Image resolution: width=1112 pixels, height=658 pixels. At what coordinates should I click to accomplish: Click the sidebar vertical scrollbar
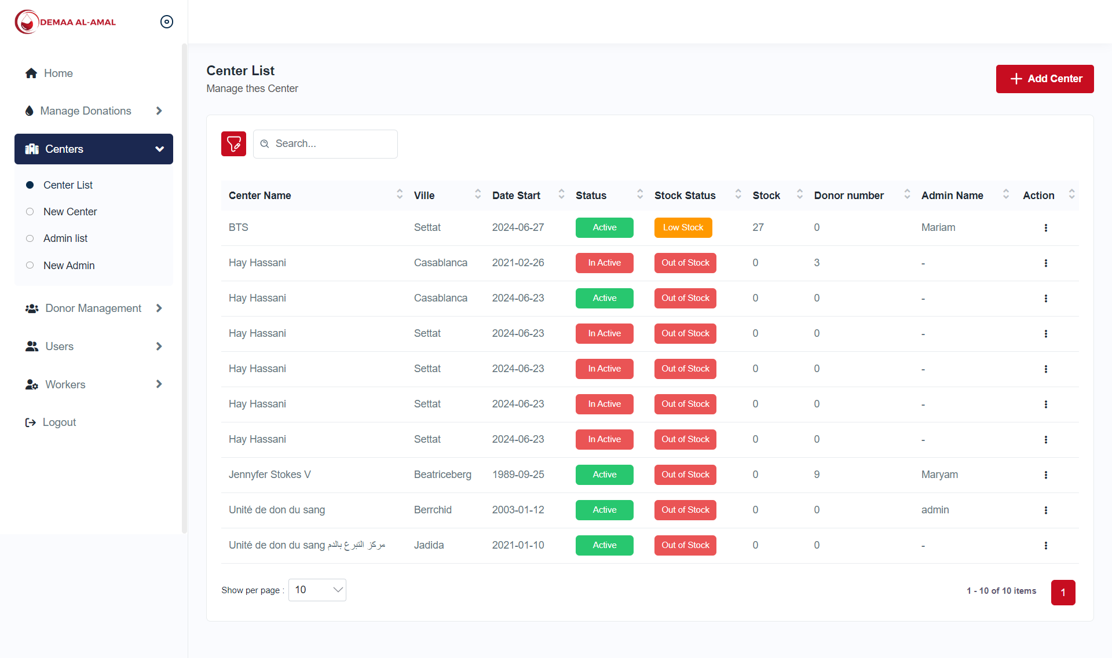[x=185, y=288]
